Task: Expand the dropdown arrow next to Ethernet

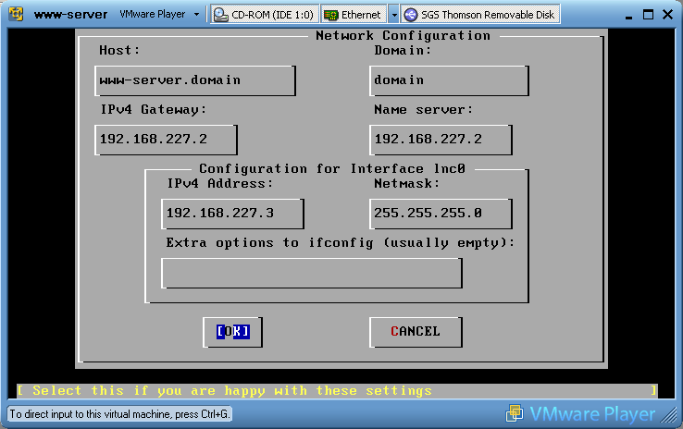Action: click(x=393, y=15)
